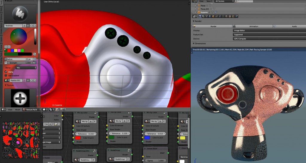This screenshot has width=306, height=163.
Task: Click the Animation render button
Action: click(253, 26)
